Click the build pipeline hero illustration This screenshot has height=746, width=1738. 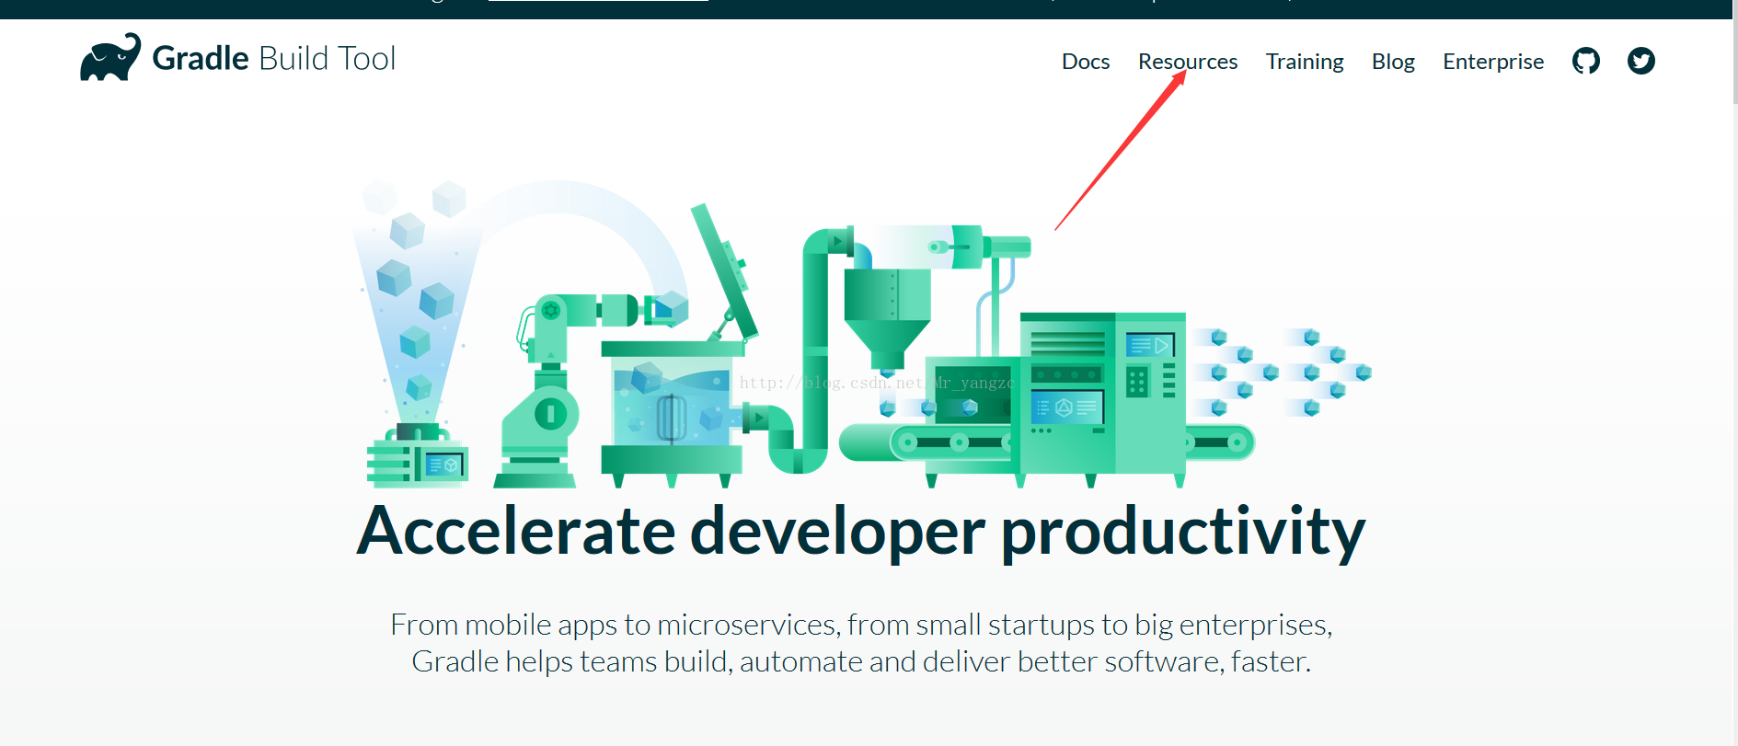click(x=862, y=336)
